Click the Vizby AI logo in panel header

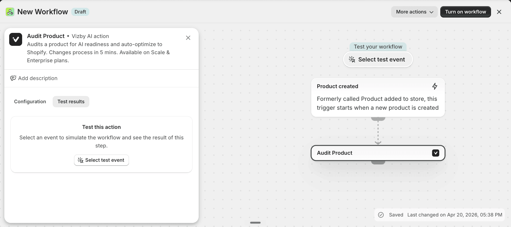16,39
